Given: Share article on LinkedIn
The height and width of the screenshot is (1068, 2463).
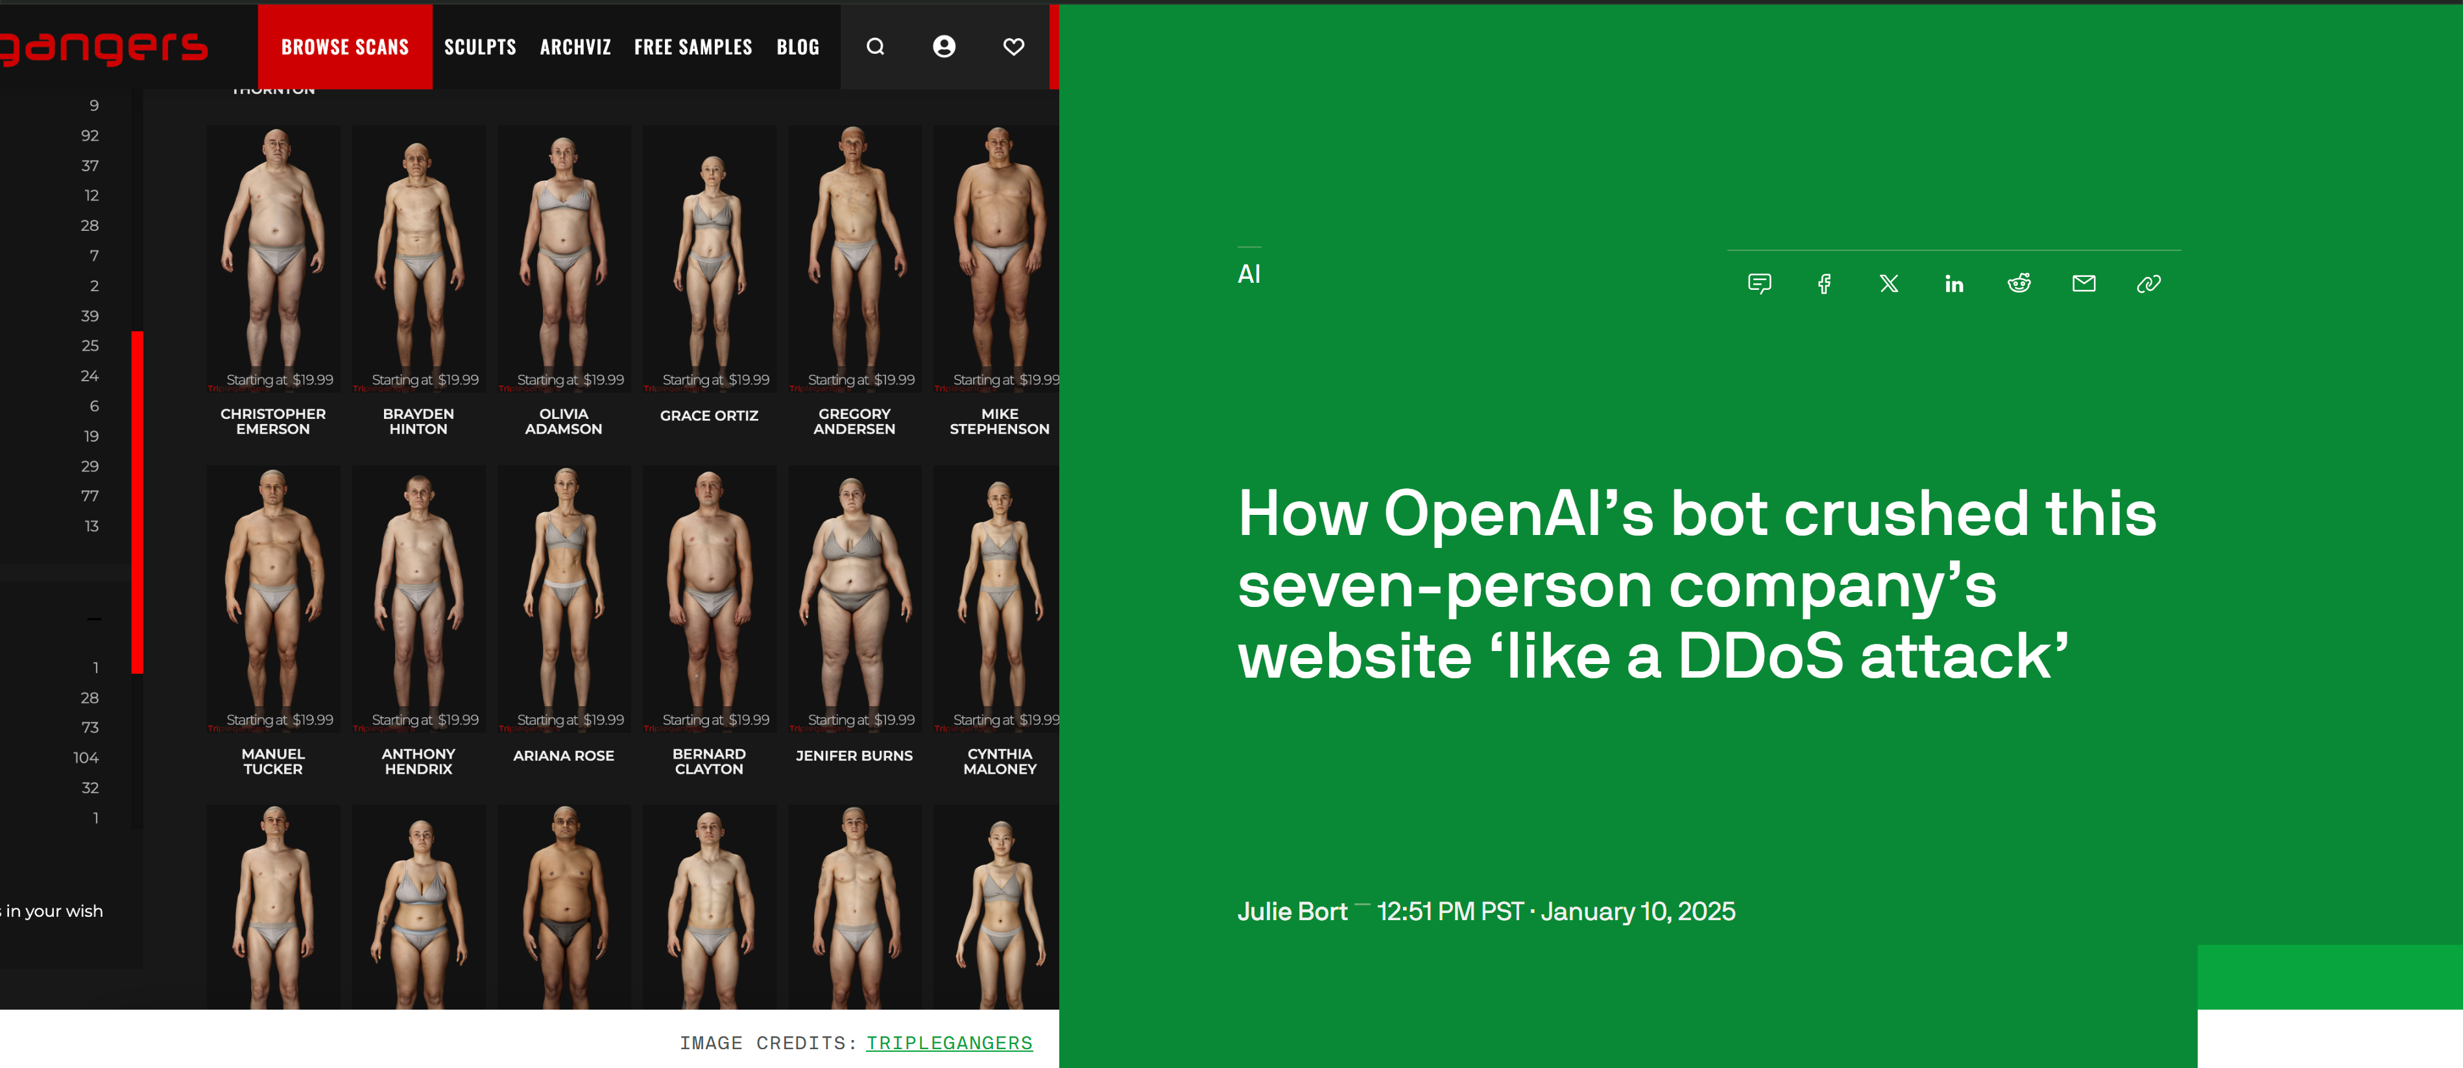Looking at the screenshot, I should pos(1953,283).
